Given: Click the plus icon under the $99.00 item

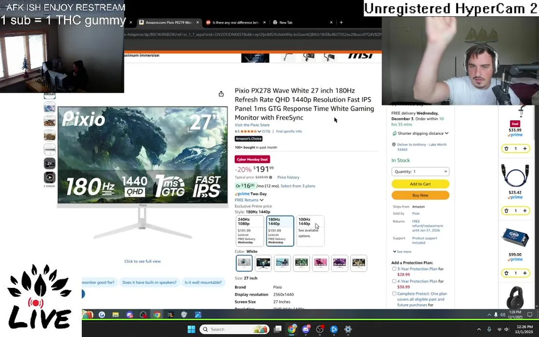Looking at the screenshot, I should (x=524, y=273).
